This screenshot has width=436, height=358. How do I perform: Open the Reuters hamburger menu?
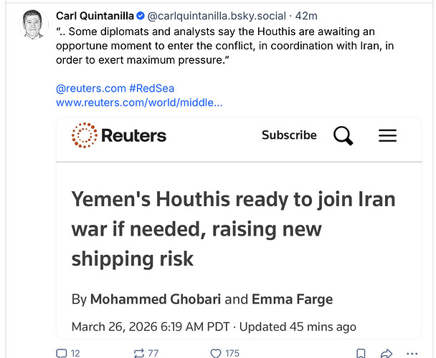click(x=387, y=135)
